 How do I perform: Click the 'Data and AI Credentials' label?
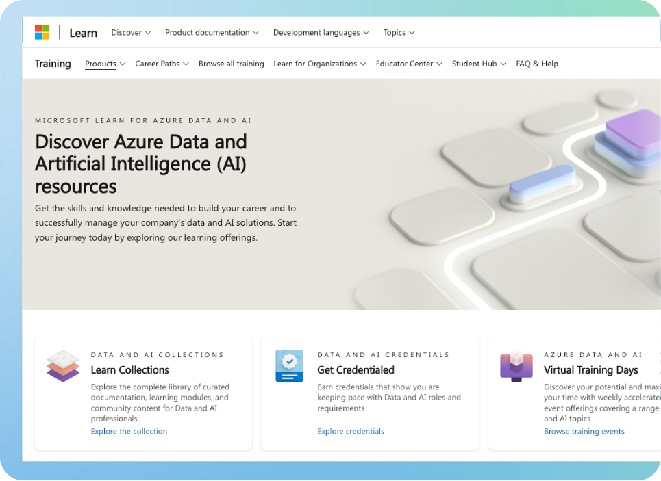pyautogui.click(x=384, y=355)
